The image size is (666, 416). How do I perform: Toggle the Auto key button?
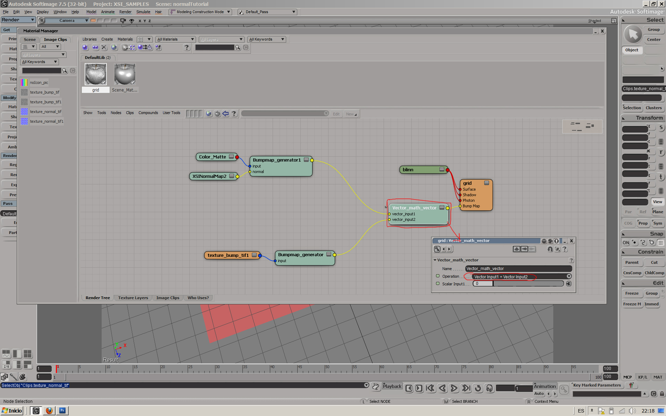[x=539, y=394]
